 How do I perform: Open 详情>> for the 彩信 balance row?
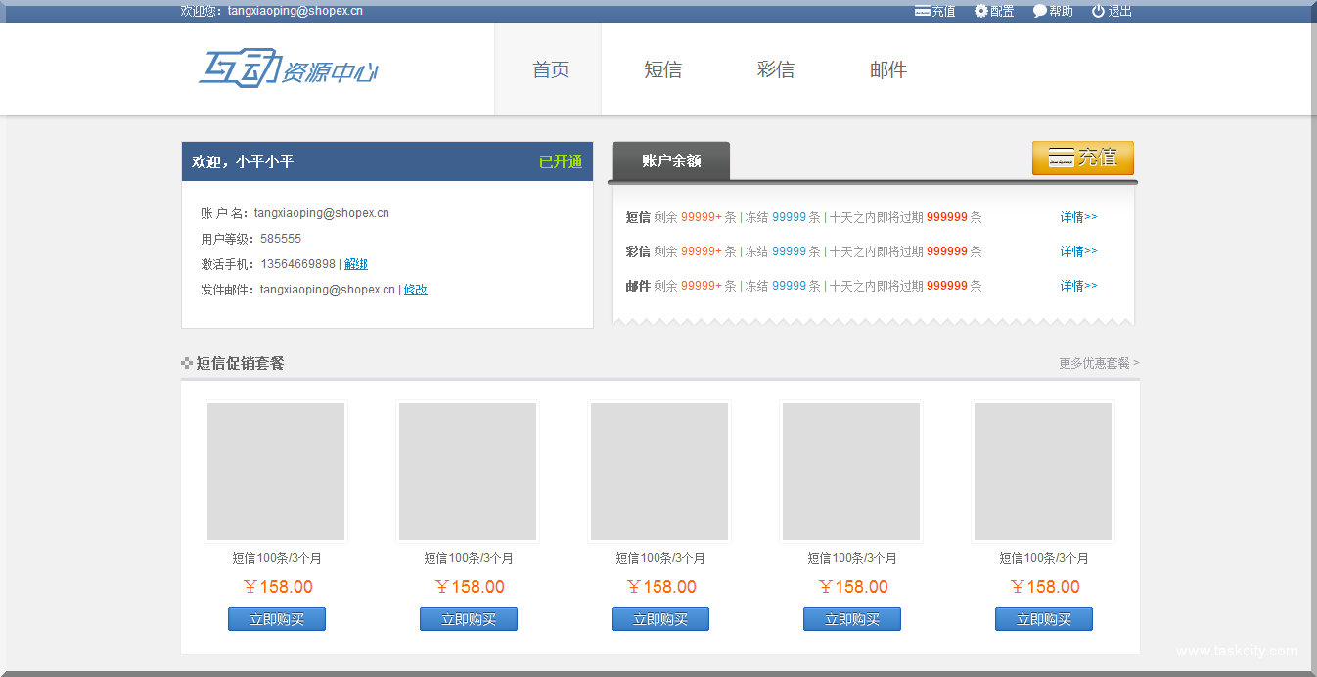coord(1078,251)
